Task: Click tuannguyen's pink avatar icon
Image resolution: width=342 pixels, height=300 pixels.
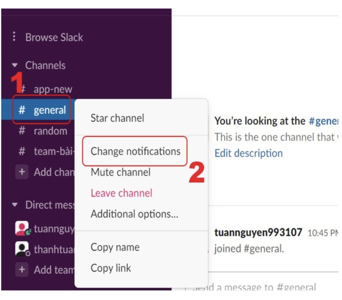Action: (22, 228)
